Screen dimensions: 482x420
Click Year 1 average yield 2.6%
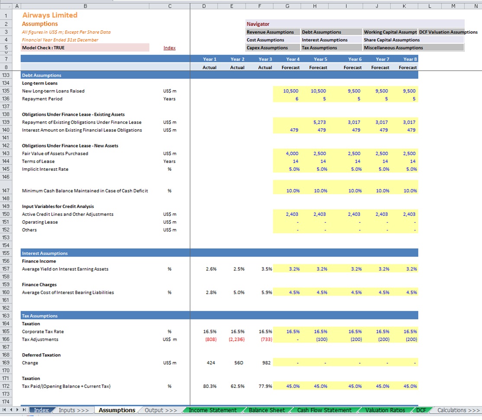pos(204,269)
